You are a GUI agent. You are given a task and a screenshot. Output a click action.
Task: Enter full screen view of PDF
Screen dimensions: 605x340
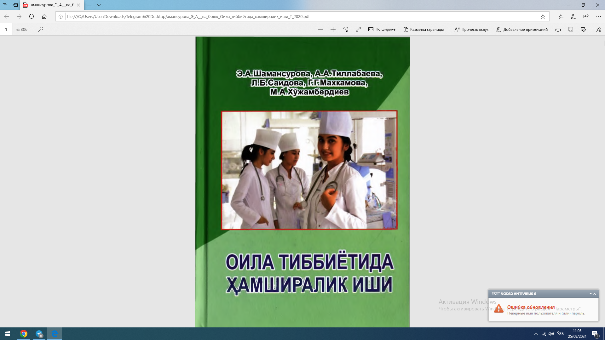358,29
